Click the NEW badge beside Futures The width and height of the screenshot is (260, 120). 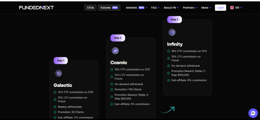click(x=115, y=8)
